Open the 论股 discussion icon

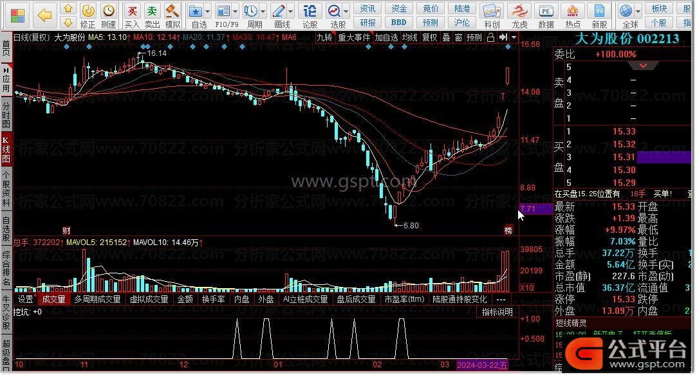[310, 11]
